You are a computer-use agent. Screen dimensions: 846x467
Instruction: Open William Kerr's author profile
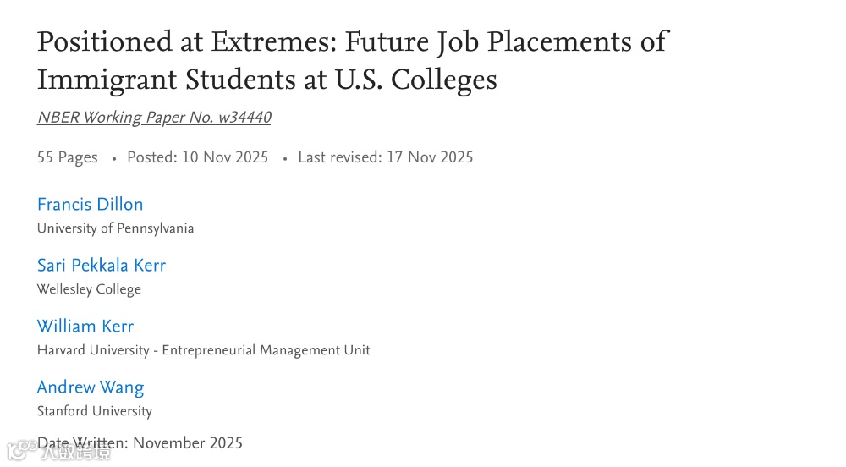(x=85, y=326)
